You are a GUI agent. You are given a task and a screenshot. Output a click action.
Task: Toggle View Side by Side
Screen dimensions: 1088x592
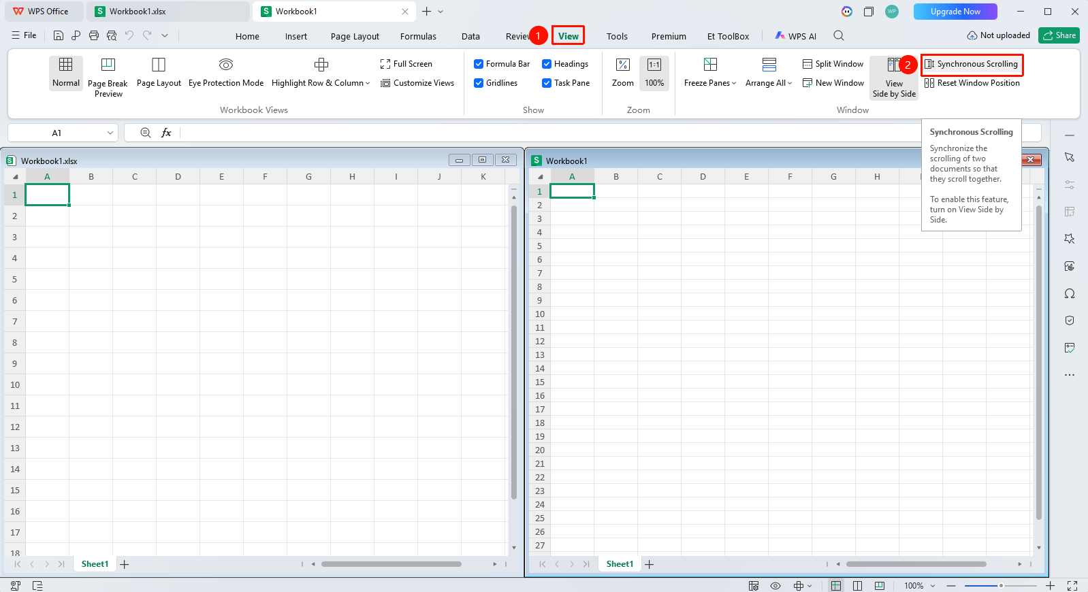[894, 78]
